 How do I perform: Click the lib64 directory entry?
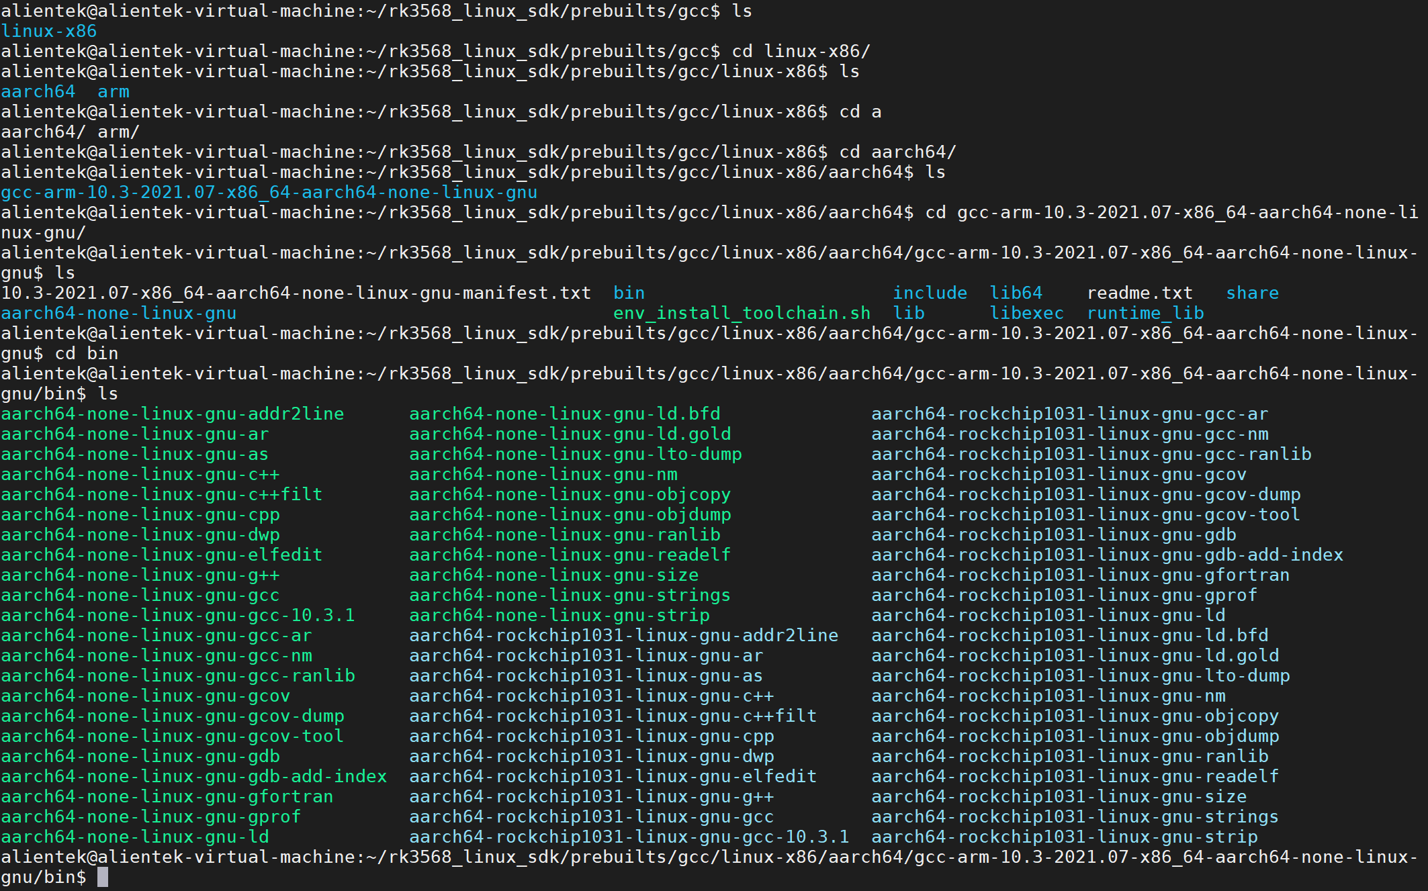click(x=1016, y=293)
